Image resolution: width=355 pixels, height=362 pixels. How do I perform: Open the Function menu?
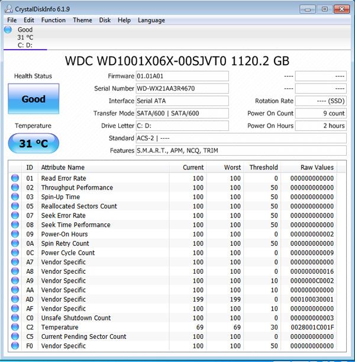(53, 20)
